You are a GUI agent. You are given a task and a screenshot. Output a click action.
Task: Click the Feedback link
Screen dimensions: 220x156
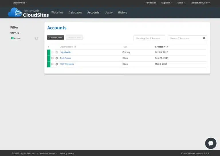pyautogui.click(x=151, y=3)
